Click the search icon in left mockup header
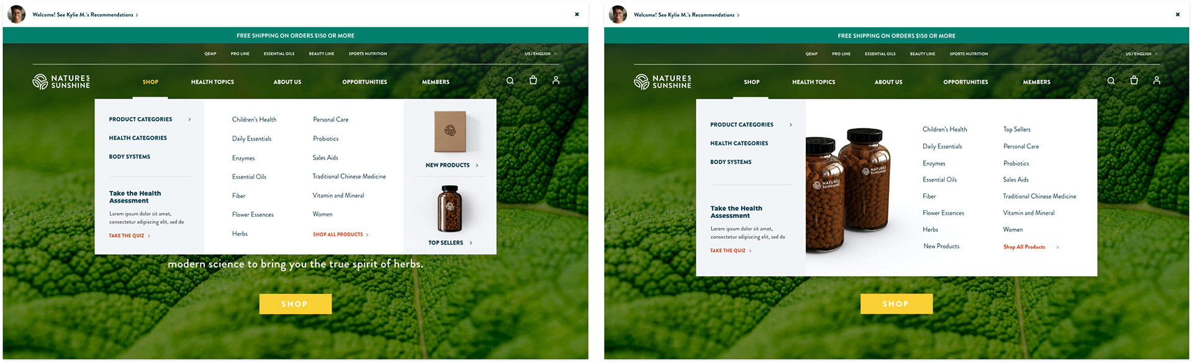The width and height of the screenshot is (1192, 363). click(510, 81)
